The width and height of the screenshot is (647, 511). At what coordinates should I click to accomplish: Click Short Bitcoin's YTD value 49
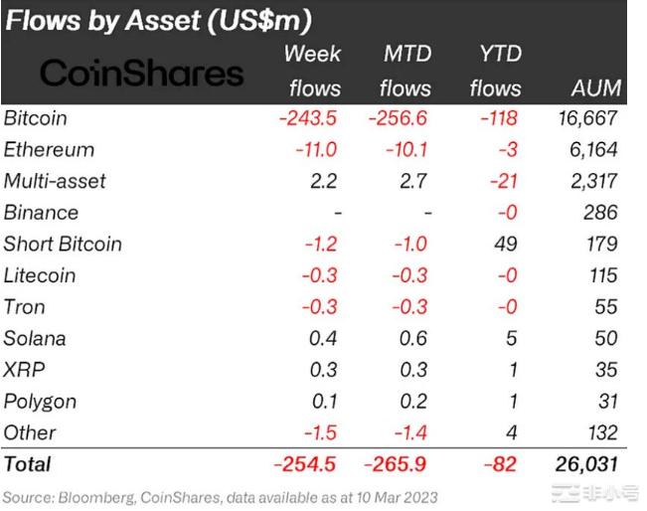[x=509, y=244]
